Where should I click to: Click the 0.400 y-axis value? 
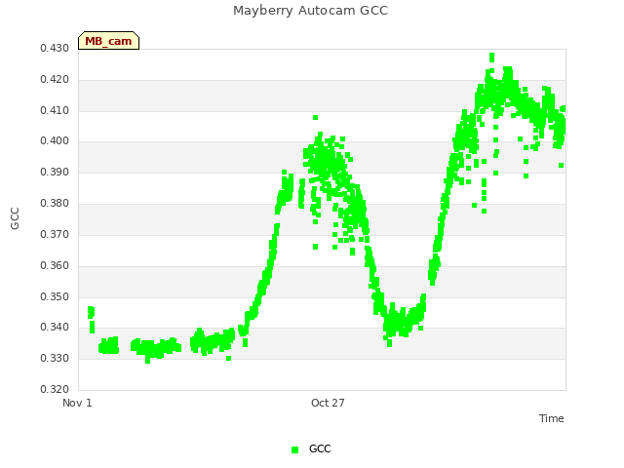pos(55,140)
